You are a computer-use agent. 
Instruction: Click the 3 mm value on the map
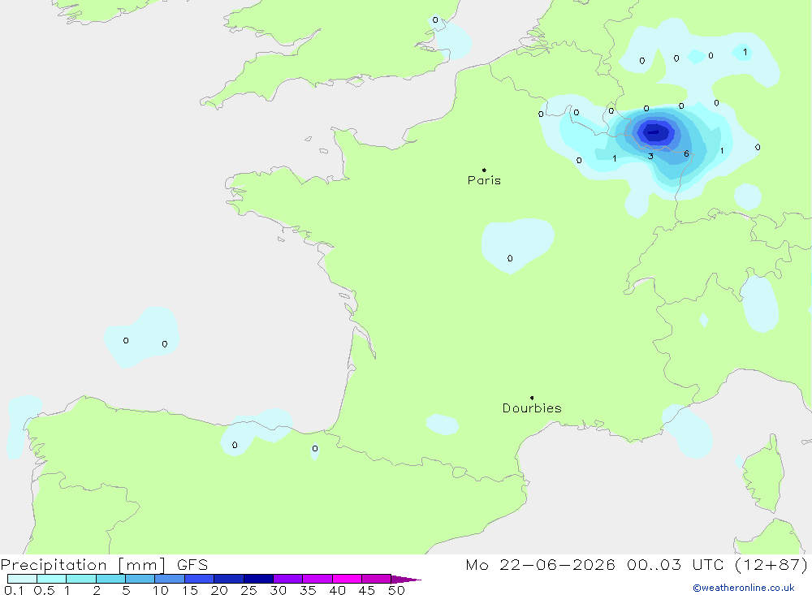pos(650,156)
